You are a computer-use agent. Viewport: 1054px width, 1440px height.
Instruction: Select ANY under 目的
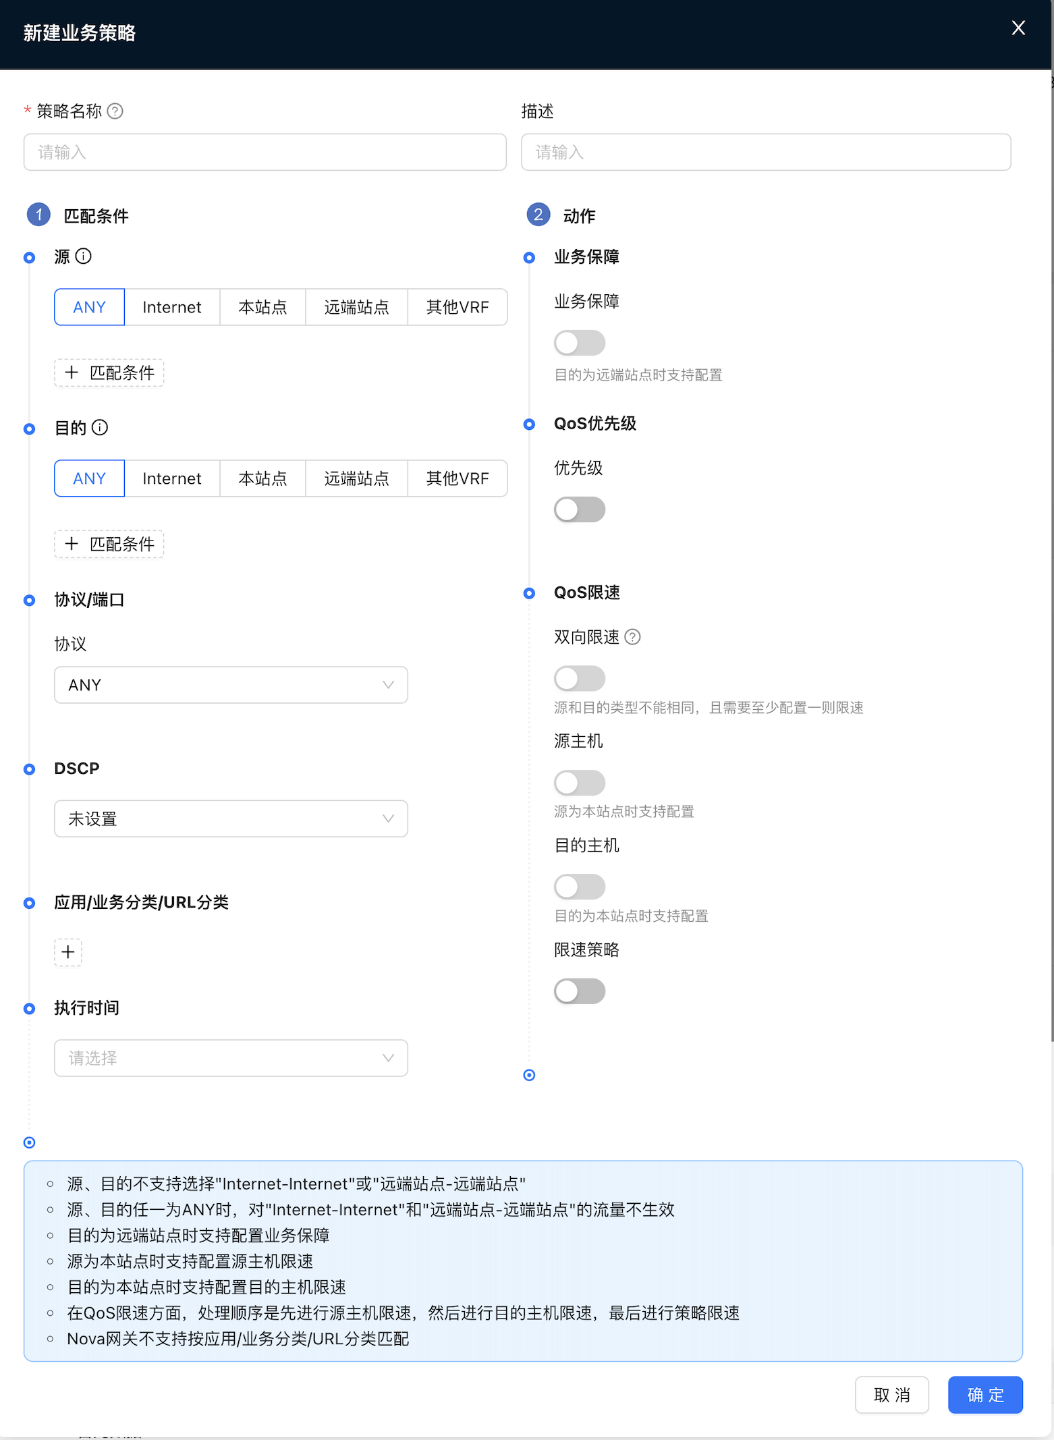click(90, 478)
